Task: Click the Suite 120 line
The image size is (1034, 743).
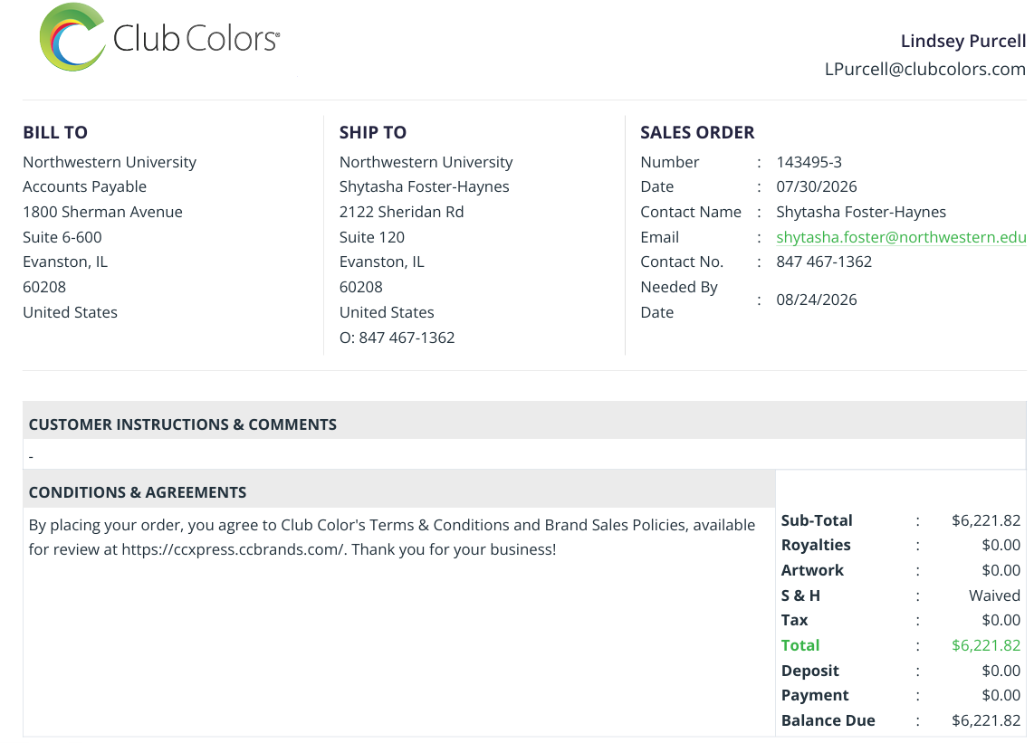Action: (372, 237)
